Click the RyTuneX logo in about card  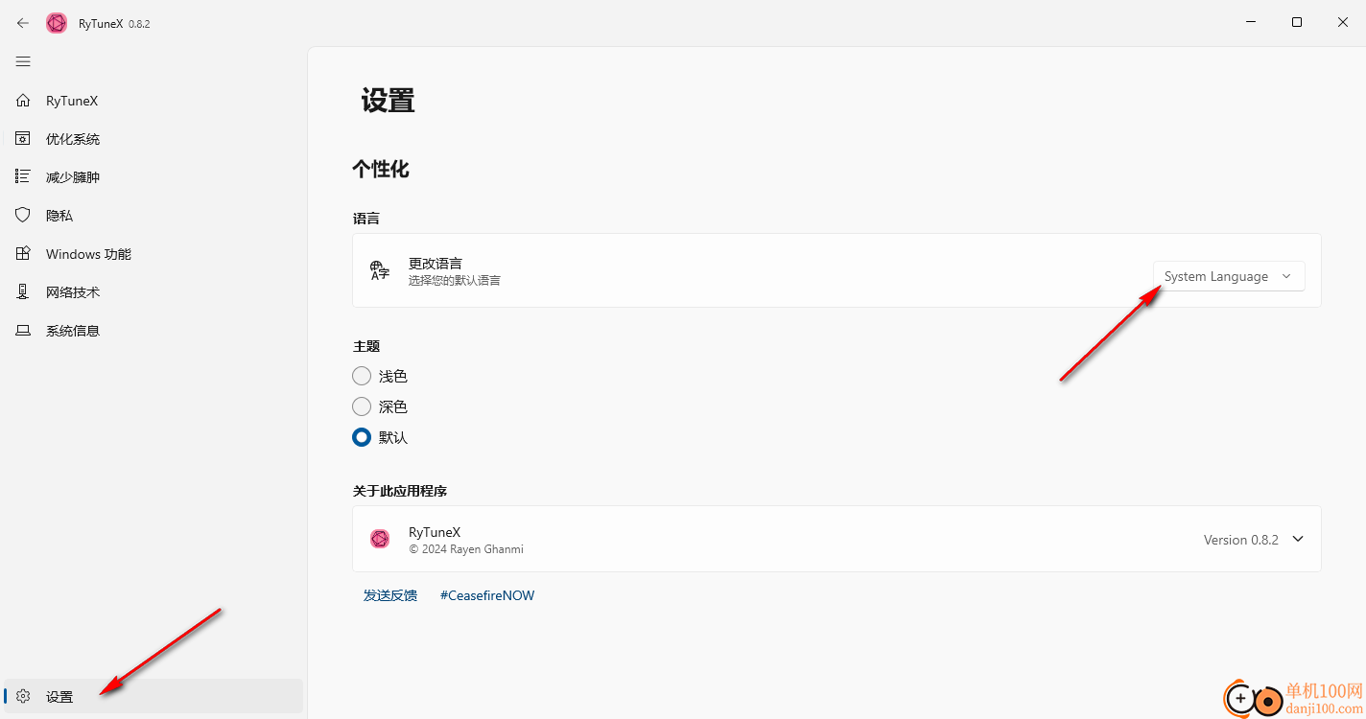tap(380, 539)
